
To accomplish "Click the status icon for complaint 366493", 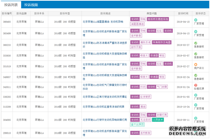I will 196,20.
